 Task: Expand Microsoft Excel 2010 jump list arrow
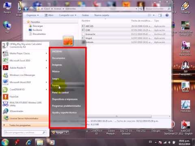(46, 60)
